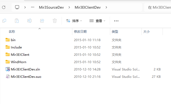Click the Visual Studio Sol... type of Mir3EIClientDev.sln
This screenshot has height=104, width=171.
pos(126,69)
